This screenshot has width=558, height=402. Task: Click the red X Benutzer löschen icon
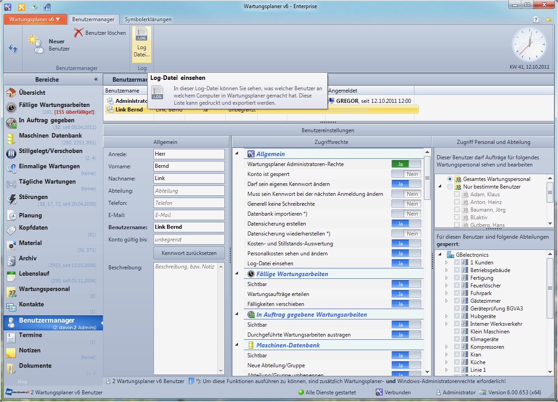point(79,32)
